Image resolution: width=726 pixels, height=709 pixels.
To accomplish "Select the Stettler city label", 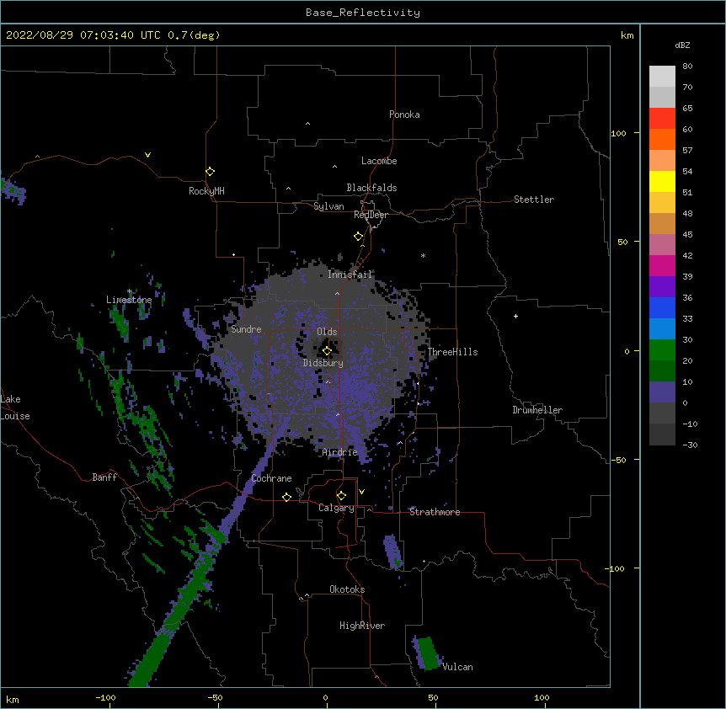I will click(x=534, y=200).
